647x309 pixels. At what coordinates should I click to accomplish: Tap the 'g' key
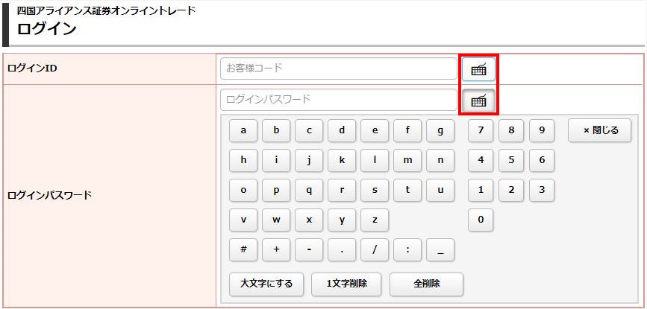coord(440,130)
